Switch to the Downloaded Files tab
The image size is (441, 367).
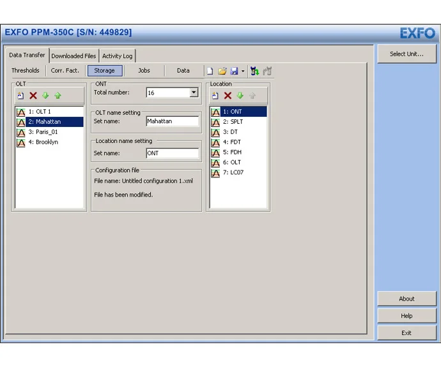click(73, 56)
